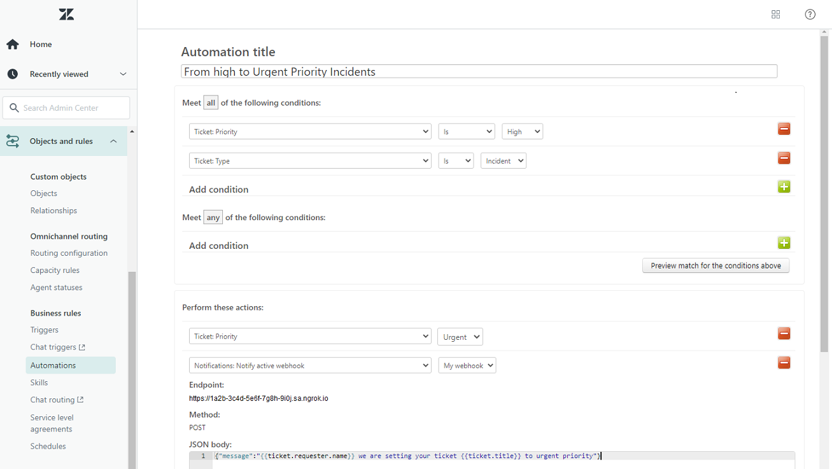Viewport: 832px width, 469px height.
Task: Toggle the 'all' conditions selector
Action: (x=210, y=102)
